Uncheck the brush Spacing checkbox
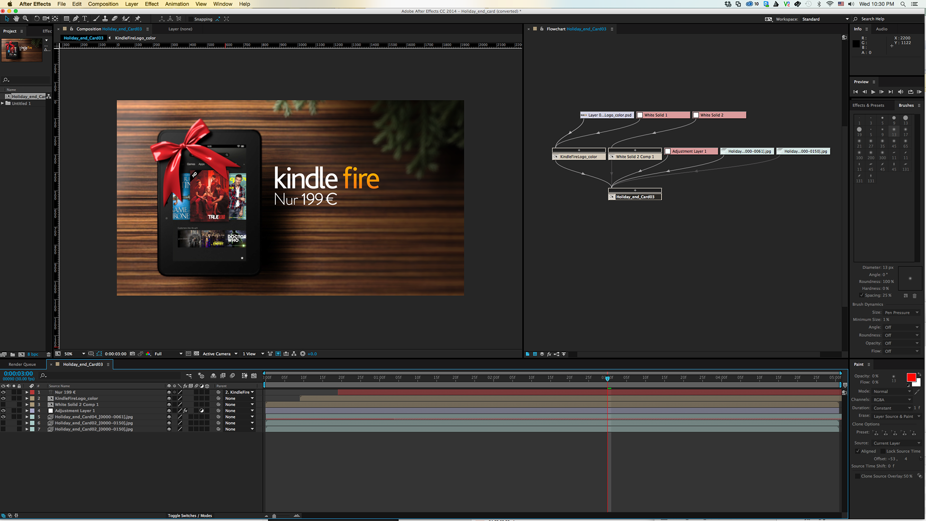The width and height of the screenshot is (926, 521). (861, 295)
